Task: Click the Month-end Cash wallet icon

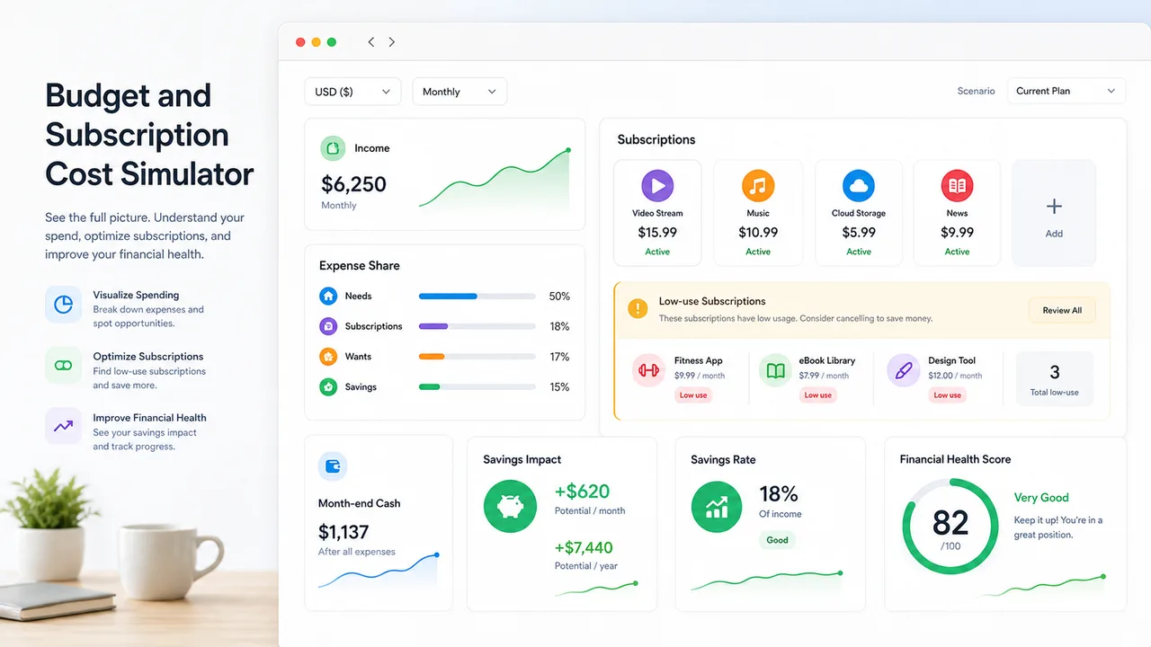Action: click(333, 466)
